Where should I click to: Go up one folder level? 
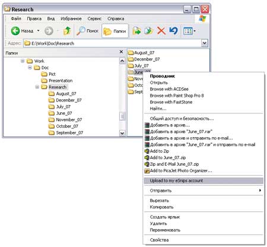[67, 31]
